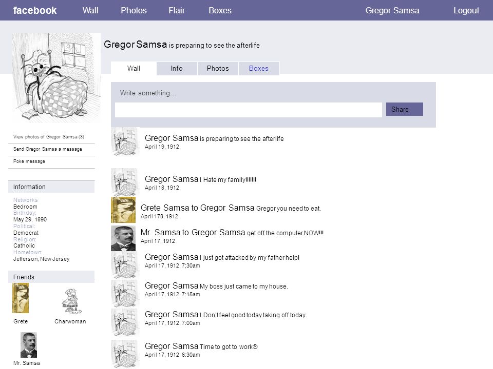This screenshot has height=369, width=493.
Task: Click avatar beside 'attacked by my father' post
Action: [125, 265]
